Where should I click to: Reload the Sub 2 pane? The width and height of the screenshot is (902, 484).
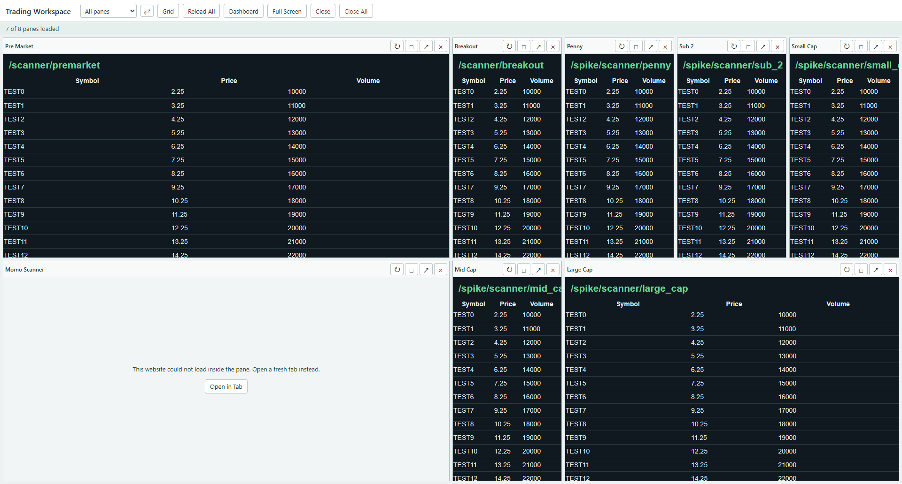(x=734, y=46)
